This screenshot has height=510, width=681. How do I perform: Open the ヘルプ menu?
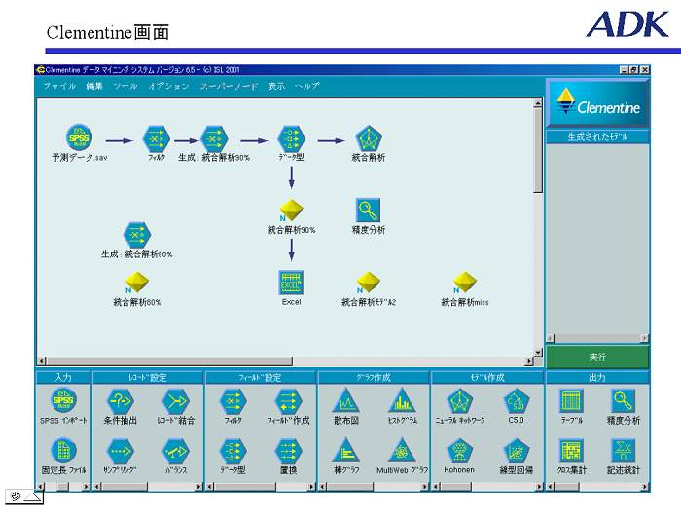(x=306, y=86)
